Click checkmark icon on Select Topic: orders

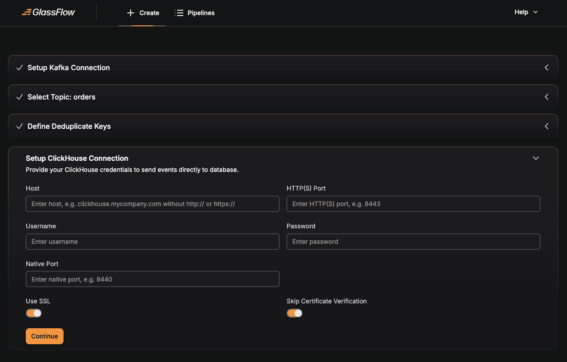(x=20, y=97)
